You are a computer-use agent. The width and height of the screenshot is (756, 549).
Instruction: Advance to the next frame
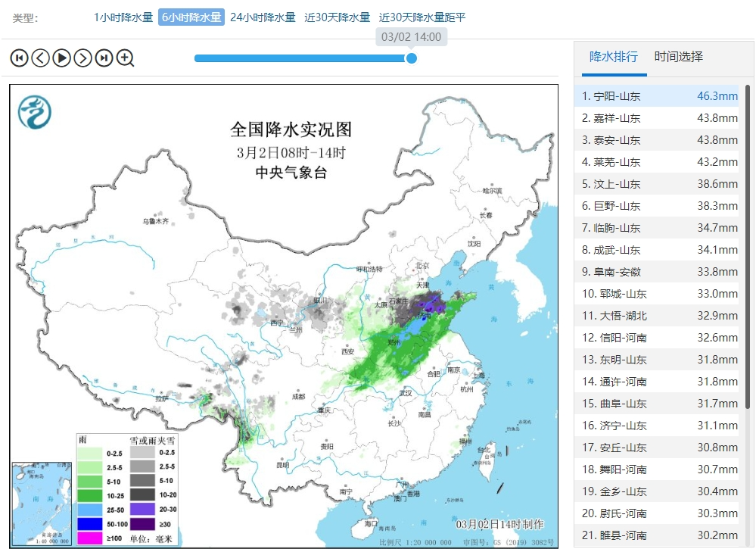click(x=82, y=58)
